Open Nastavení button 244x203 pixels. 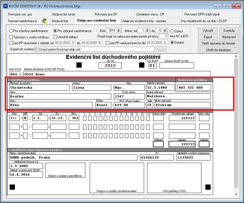[229, 37]
